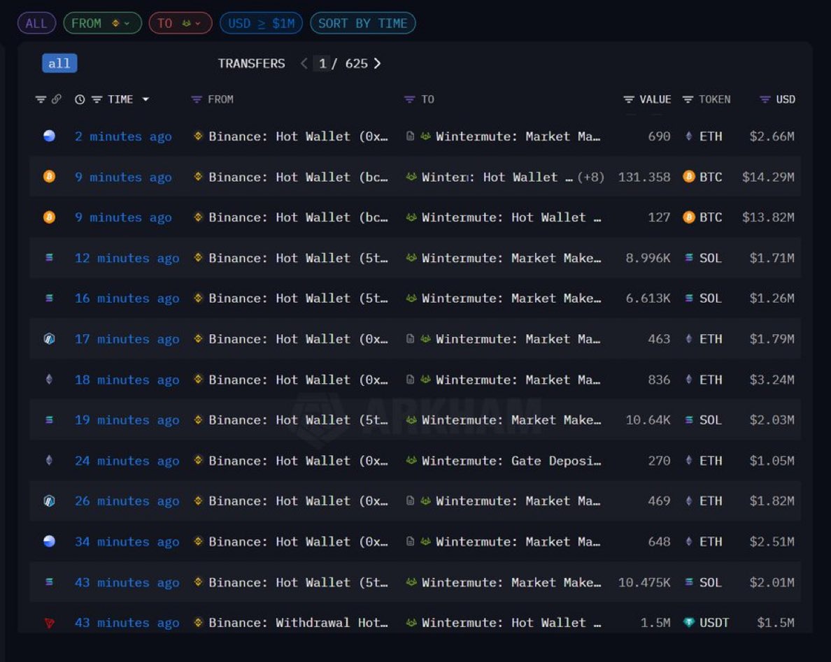Open the TO Wintermute filter dropdown
831x662 pixels.
click(x=180, y=23)
